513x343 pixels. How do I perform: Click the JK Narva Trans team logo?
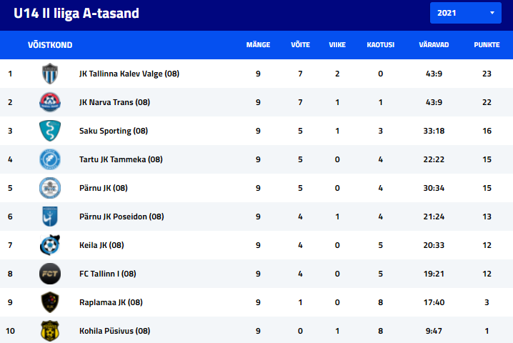pyautogui.click(x=50, y=102)
